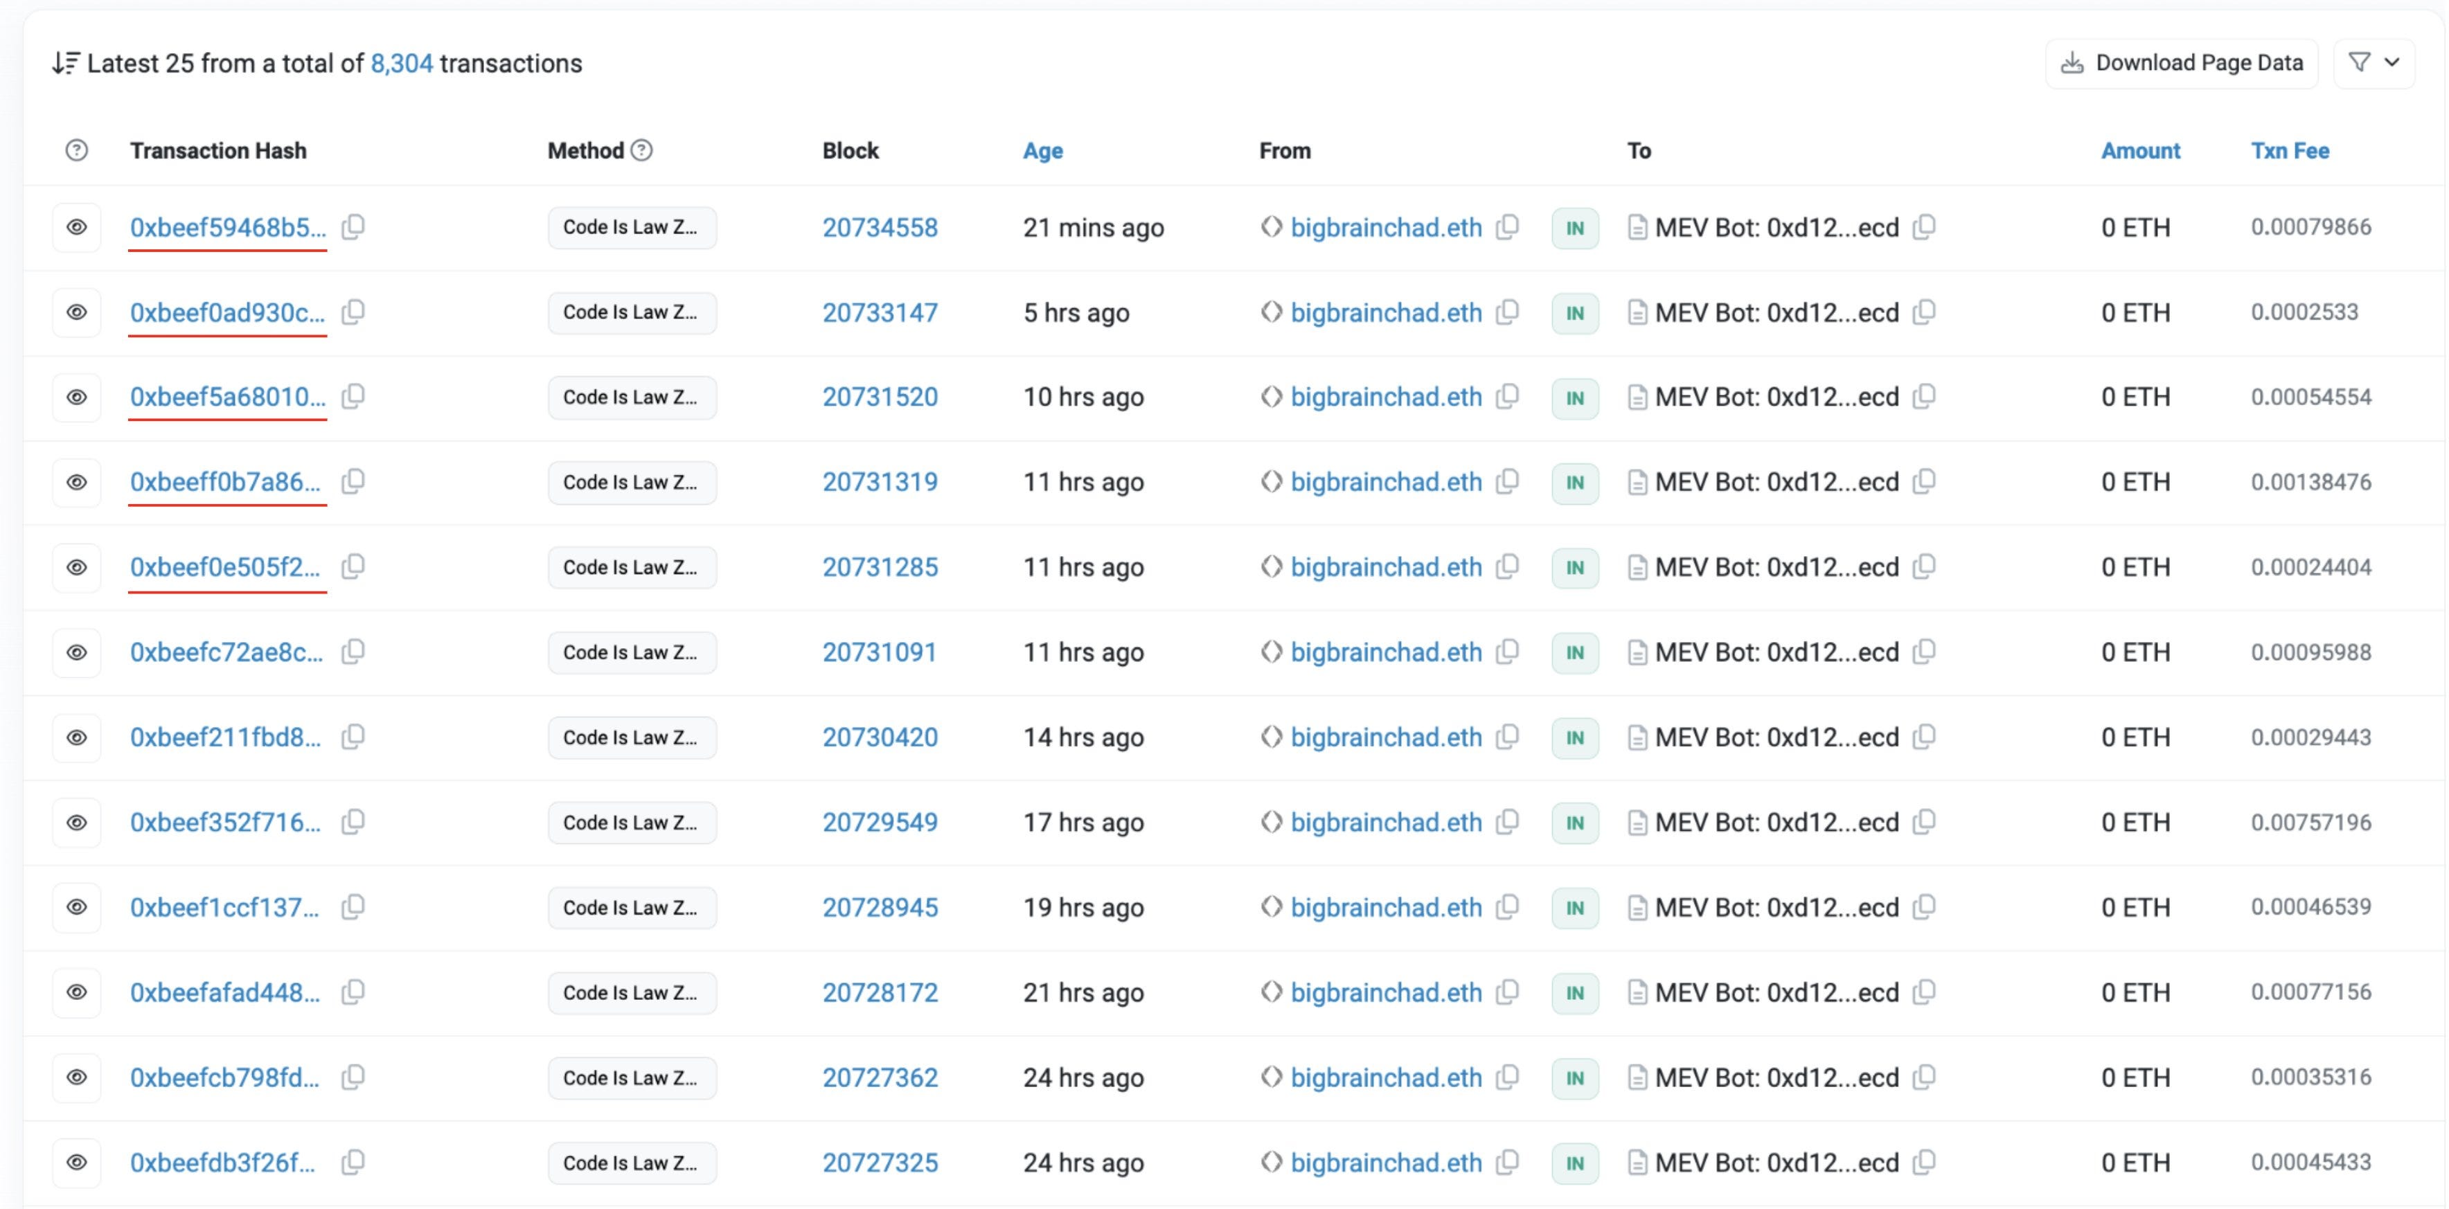Image resolution: width=2449 pixels, height=1209 pixels.
Task: Toggle Age column date format
Action: coord(1043,150)
